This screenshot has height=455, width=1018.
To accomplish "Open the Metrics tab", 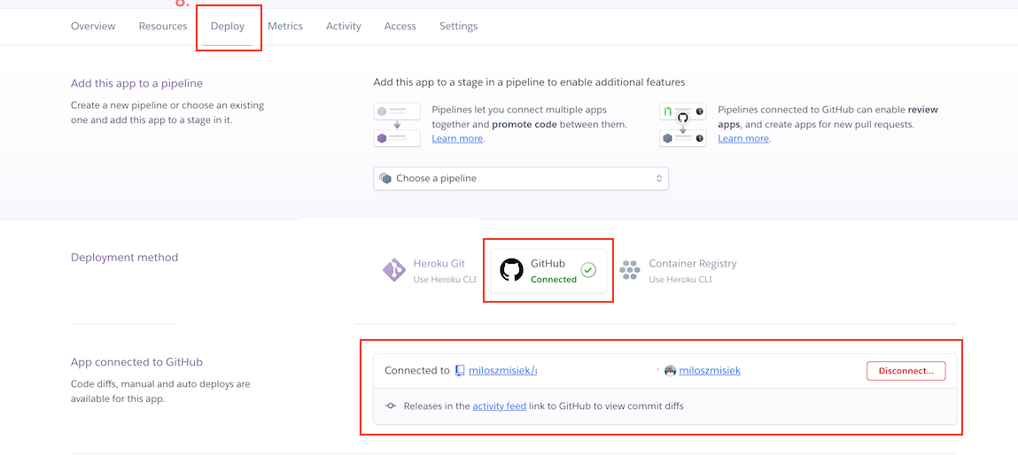I will coord(285,27).
